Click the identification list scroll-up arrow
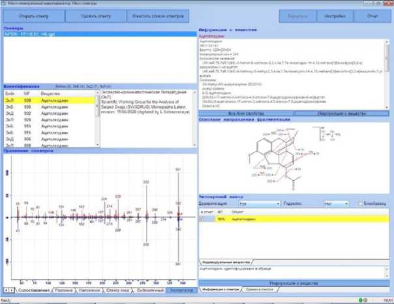 97,93
